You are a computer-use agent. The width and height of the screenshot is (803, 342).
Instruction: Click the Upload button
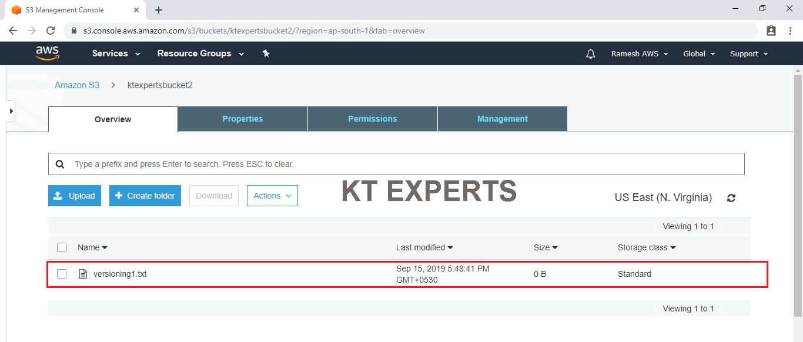[x=75, y=196]
